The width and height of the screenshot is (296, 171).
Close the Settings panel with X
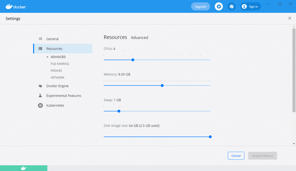290,18
